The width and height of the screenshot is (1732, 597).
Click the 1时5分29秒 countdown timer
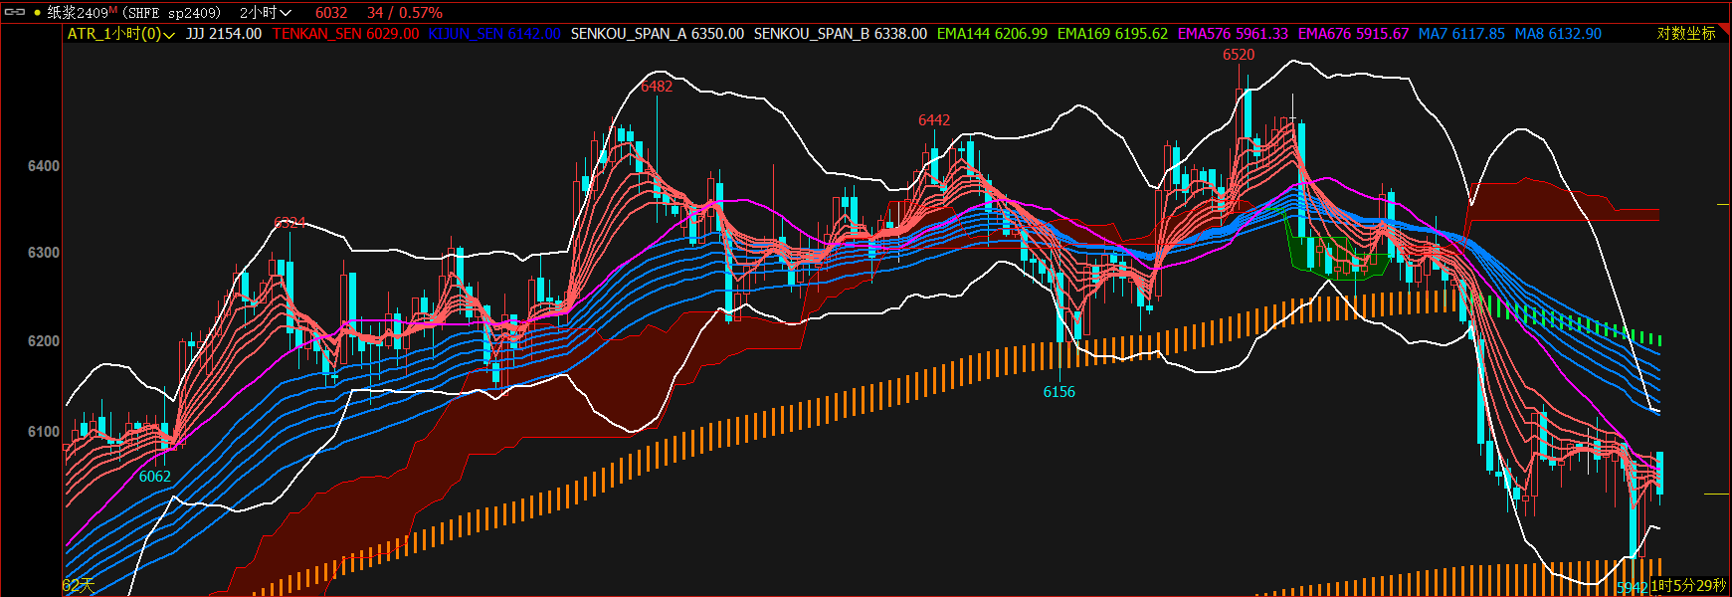(1688, 586)
